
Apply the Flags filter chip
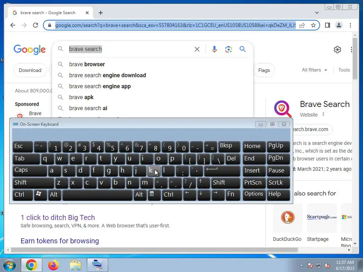264,70
